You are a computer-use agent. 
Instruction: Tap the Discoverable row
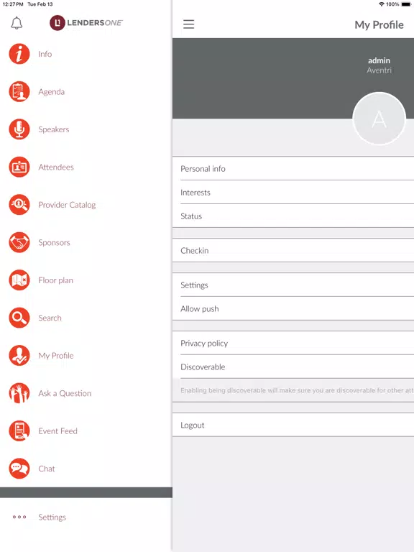click(x=293, y=367)
